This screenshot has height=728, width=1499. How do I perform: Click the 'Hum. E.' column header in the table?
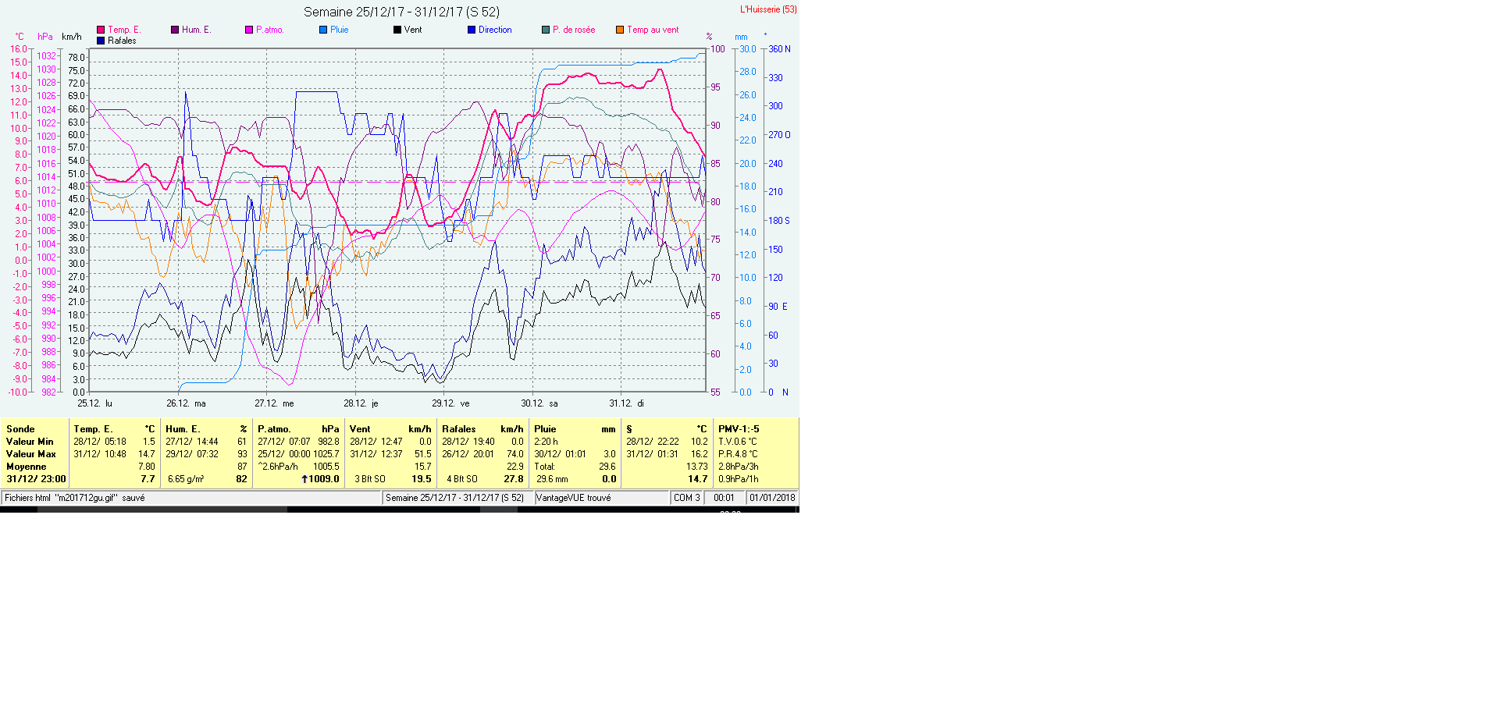(183, 429)
